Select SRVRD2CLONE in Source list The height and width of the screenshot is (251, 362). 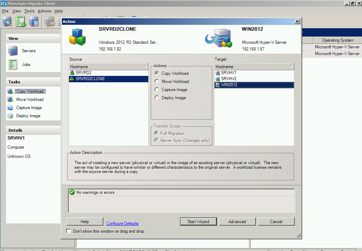point(109,79)
